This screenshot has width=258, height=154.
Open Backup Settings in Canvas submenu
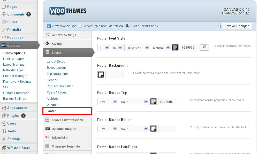point(14,98)
